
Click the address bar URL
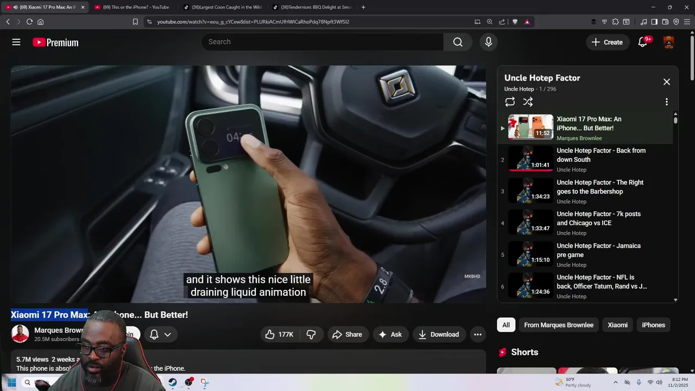(253, 22)
